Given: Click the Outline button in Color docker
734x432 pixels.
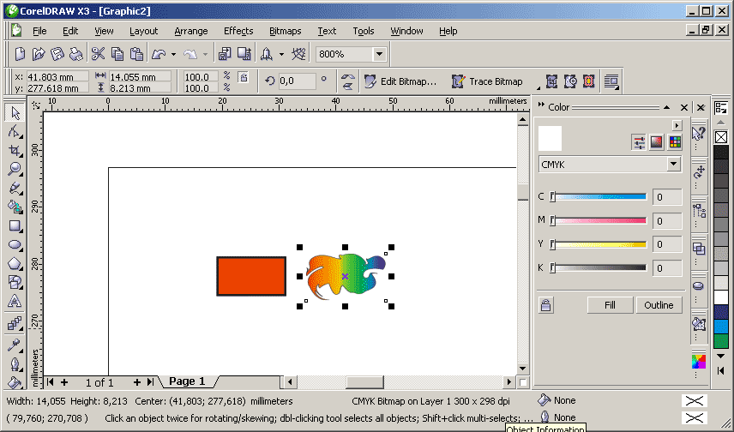Looking at the screenshot, I should (x=659, y=305).
